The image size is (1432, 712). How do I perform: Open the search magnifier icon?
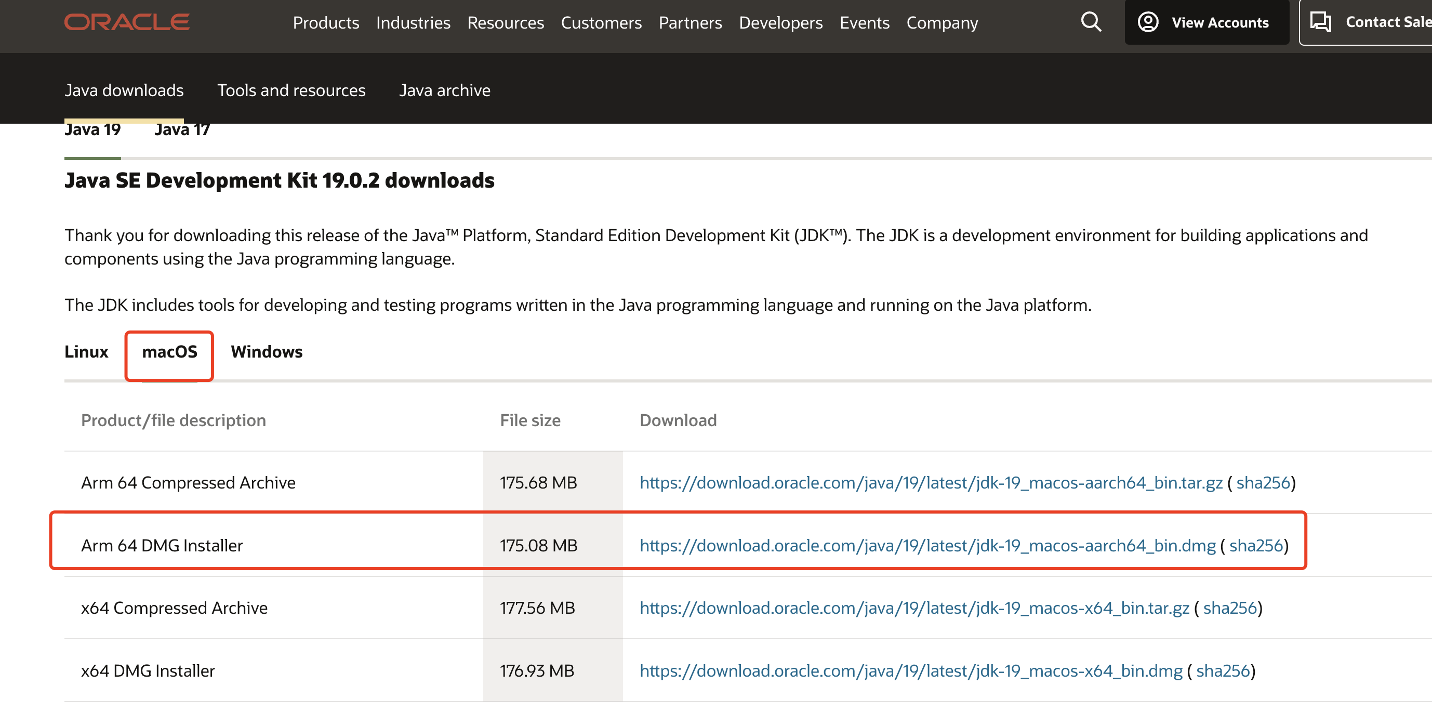1091,22
